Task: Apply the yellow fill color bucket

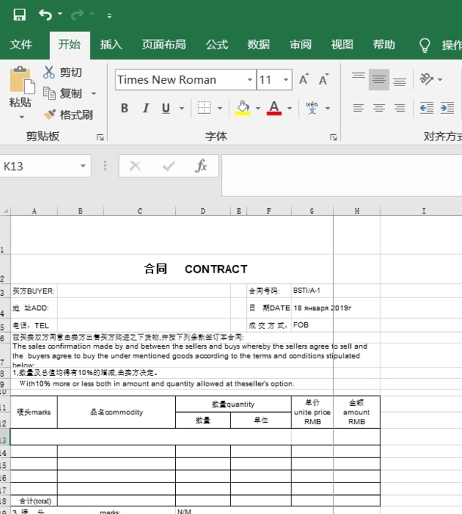Action: (x=242, y=108)
